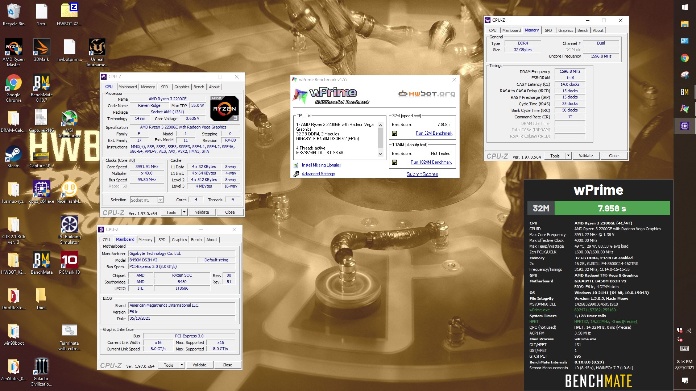This screenshot has width=696, height=391.
Task: Click scroll-up arrow in wPrime CPU List
Action: [380, 125]
